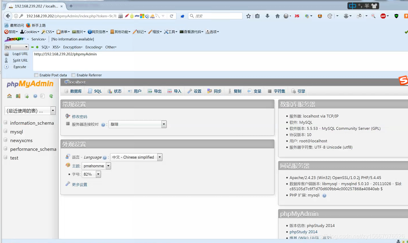408x243 pixels.
Task: Click the Split URL icon in HackBar
Action: click(6, 60)
